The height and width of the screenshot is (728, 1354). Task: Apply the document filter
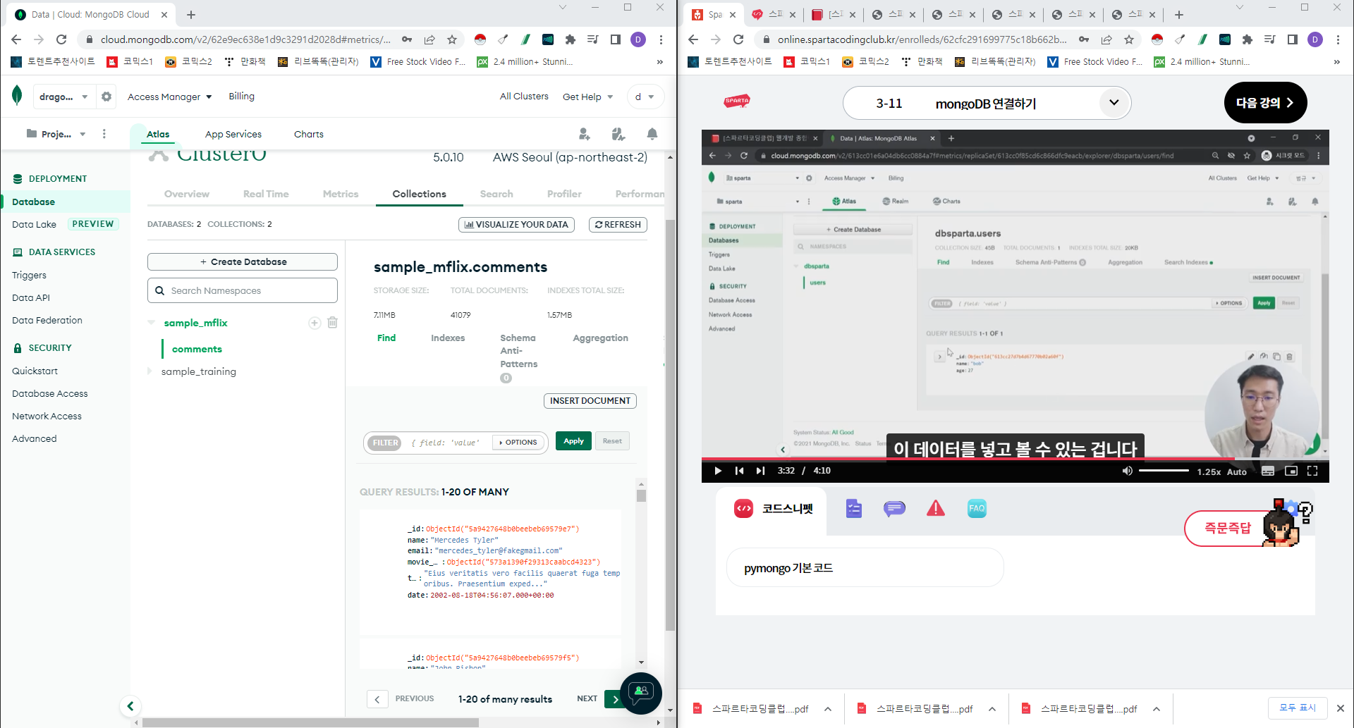tap(574, 441)
